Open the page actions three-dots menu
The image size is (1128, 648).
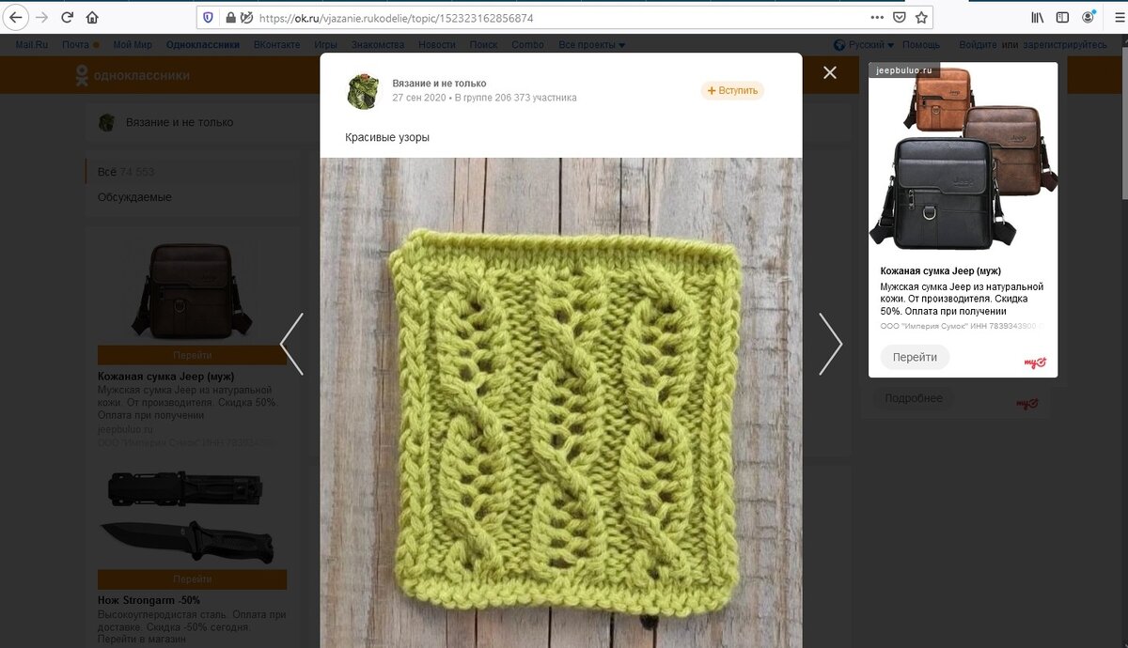point(877,17)
